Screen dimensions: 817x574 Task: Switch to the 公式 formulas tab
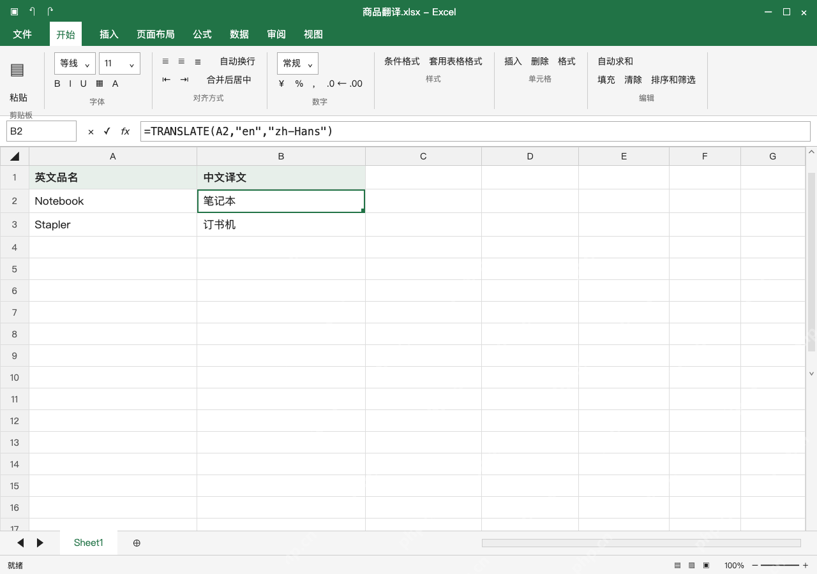pyautogui.click(x=202, y=34)
